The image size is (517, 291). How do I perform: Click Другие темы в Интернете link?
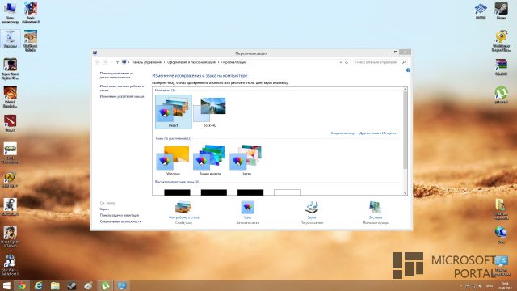tap(379, 133)
